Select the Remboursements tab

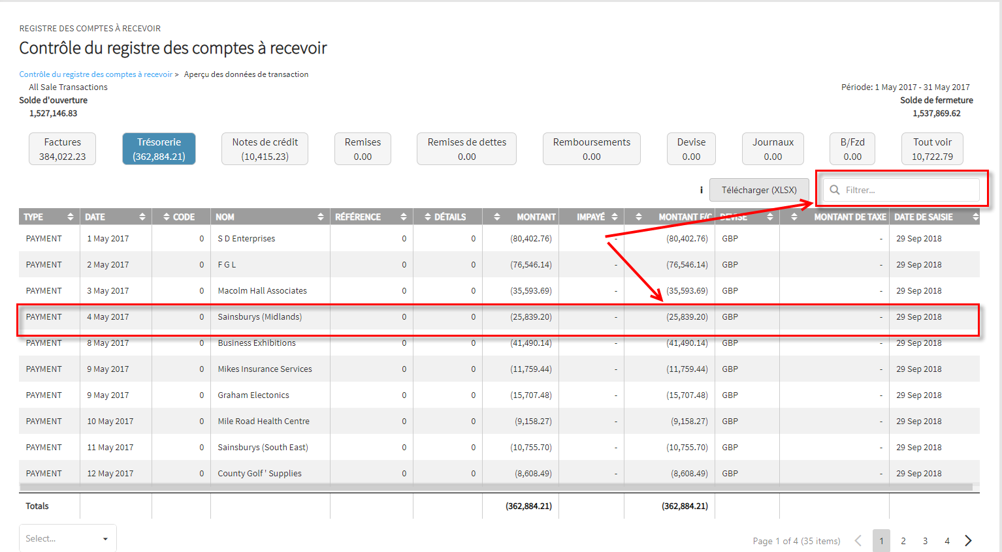592,149
